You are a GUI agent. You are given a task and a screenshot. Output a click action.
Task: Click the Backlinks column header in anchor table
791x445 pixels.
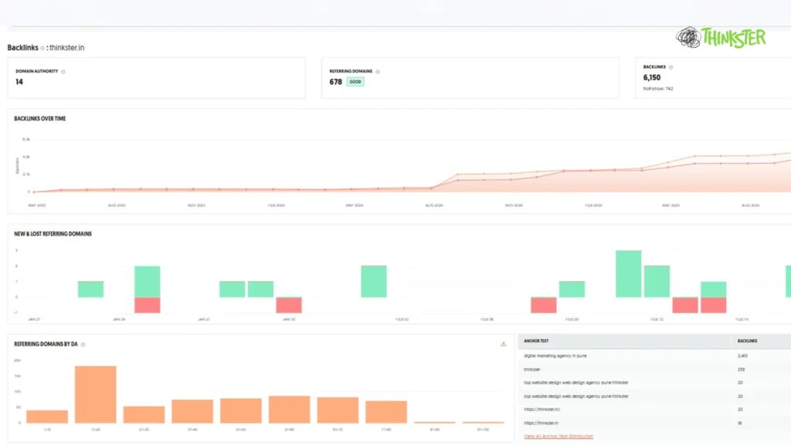[x=748, y=340]
